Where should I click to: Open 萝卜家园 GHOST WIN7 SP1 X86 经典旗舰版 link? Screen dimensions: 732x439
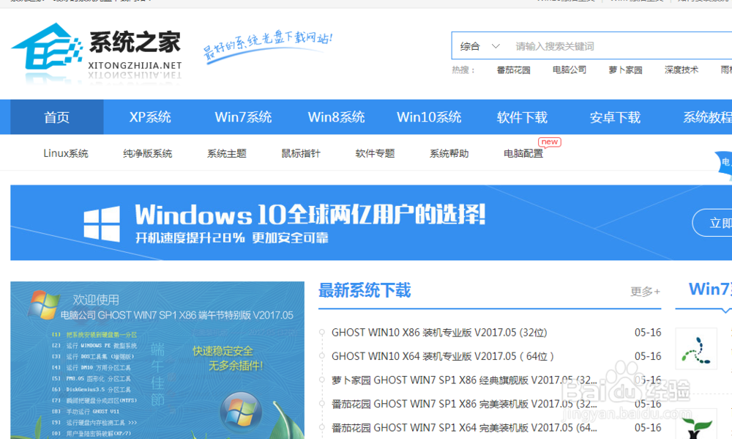click(464, 380)
